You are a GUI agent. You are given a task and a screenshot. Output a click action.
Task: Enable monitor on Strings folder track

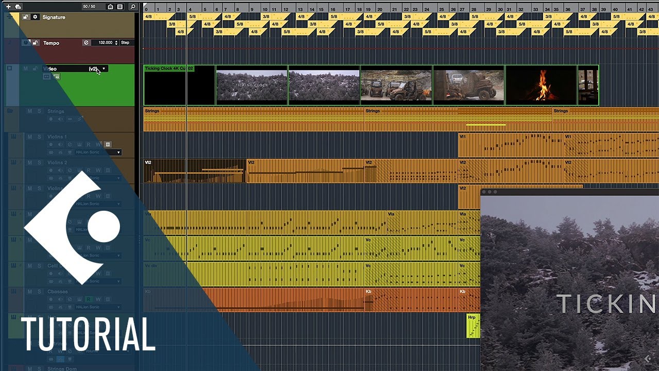click(x=60, y=119)
